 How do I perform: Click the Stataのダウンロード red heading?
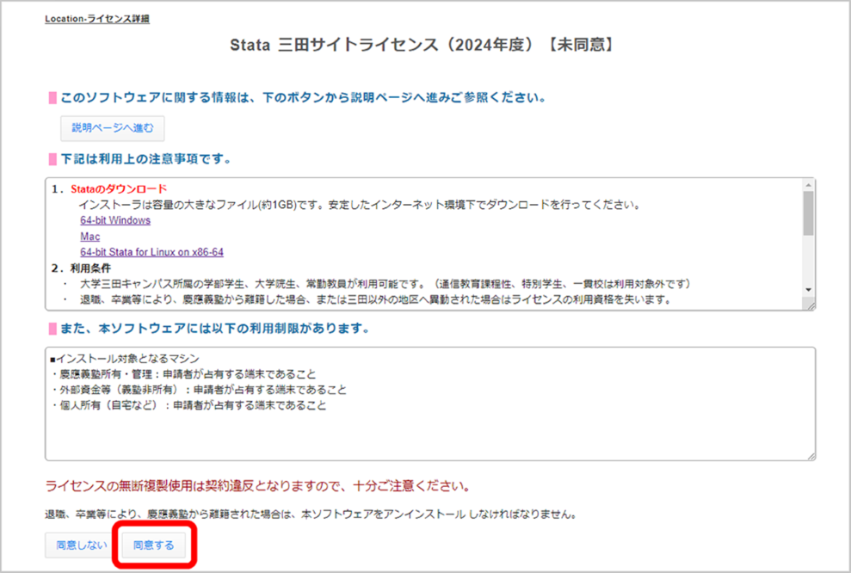119,188
